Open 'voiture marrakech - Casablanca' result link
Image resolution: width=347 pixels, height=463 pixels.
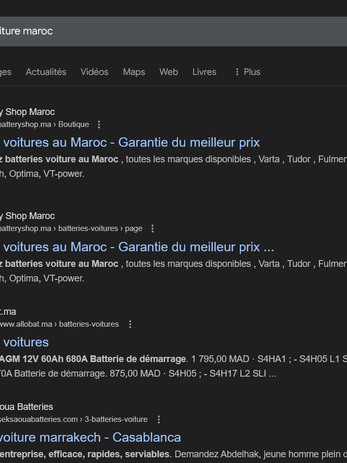[x=91, y=438]
